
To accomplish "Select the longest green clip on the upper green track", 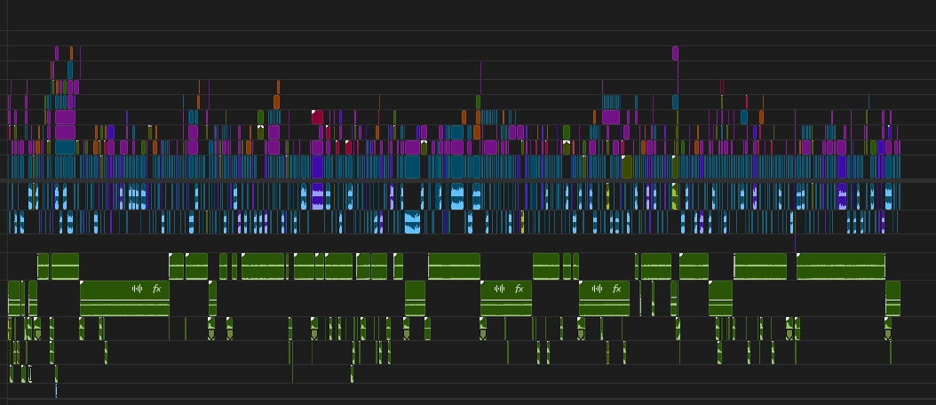I will click(x=840, y=266).
